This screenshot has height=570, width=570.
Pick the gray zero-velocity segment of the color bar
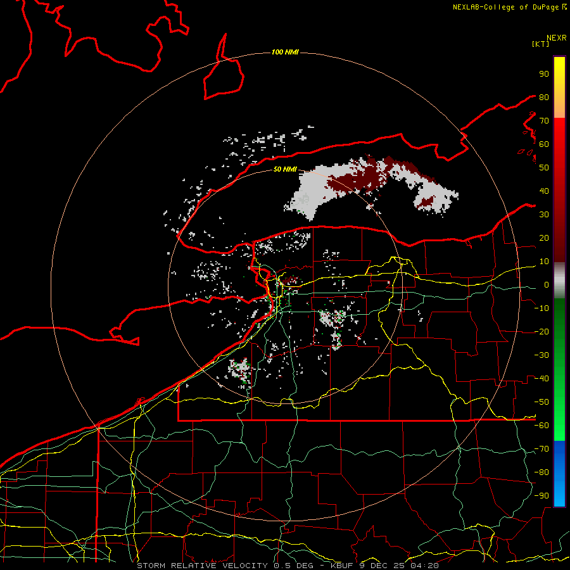coord(559,281)
